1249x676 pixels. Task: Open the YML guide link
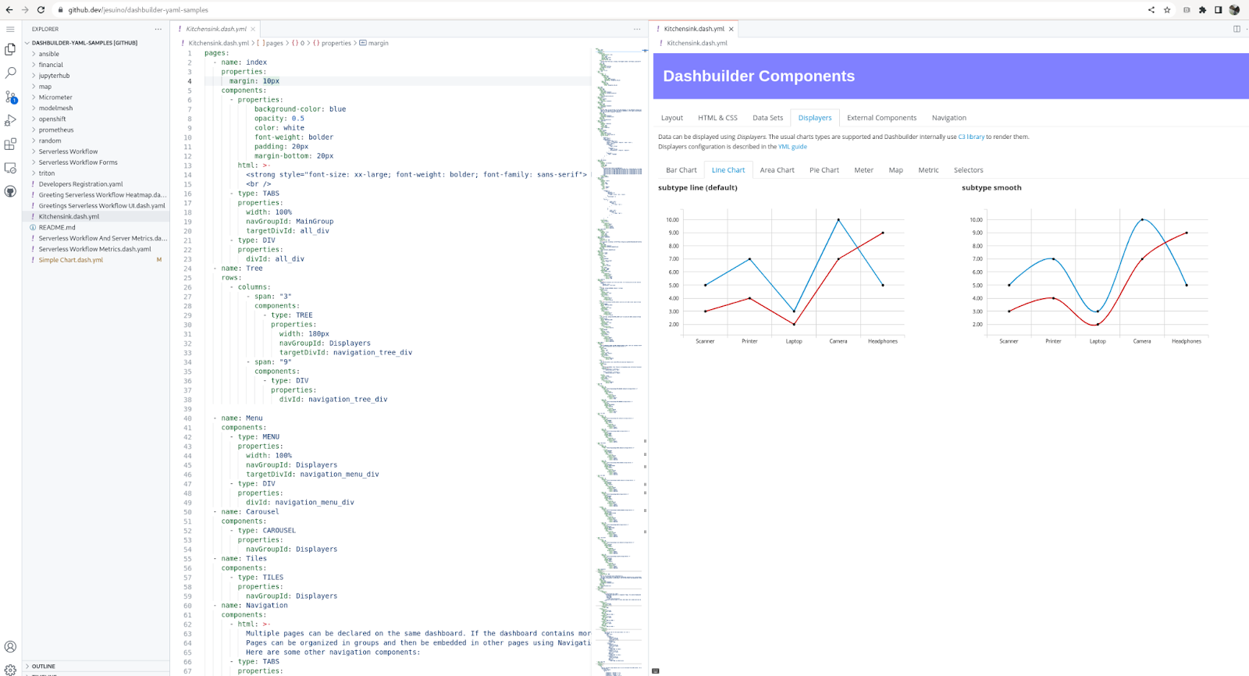tap(792, 147)
